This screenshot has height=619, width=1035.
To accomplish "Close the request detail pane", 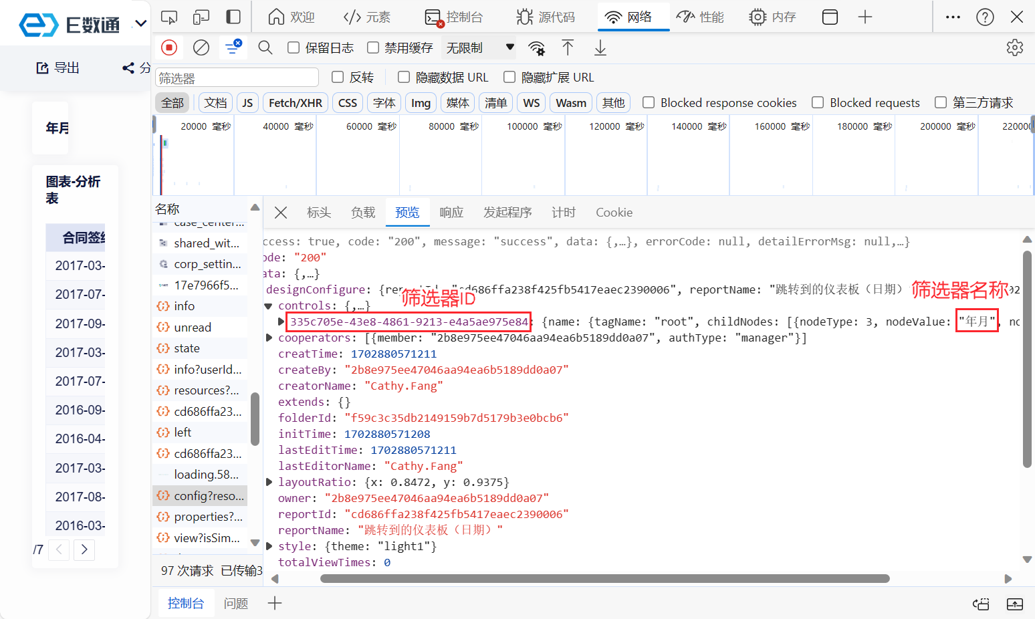I will click(x=281, y=213).
